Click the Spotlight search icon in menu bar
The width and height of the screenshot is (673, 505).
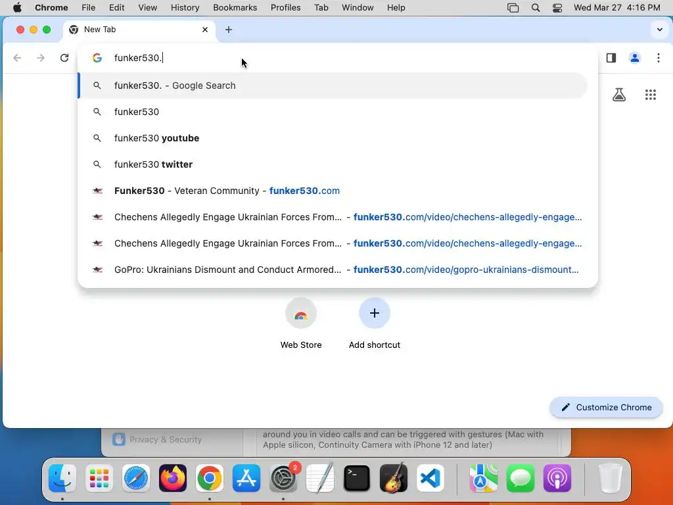click(x=535, y=7)
